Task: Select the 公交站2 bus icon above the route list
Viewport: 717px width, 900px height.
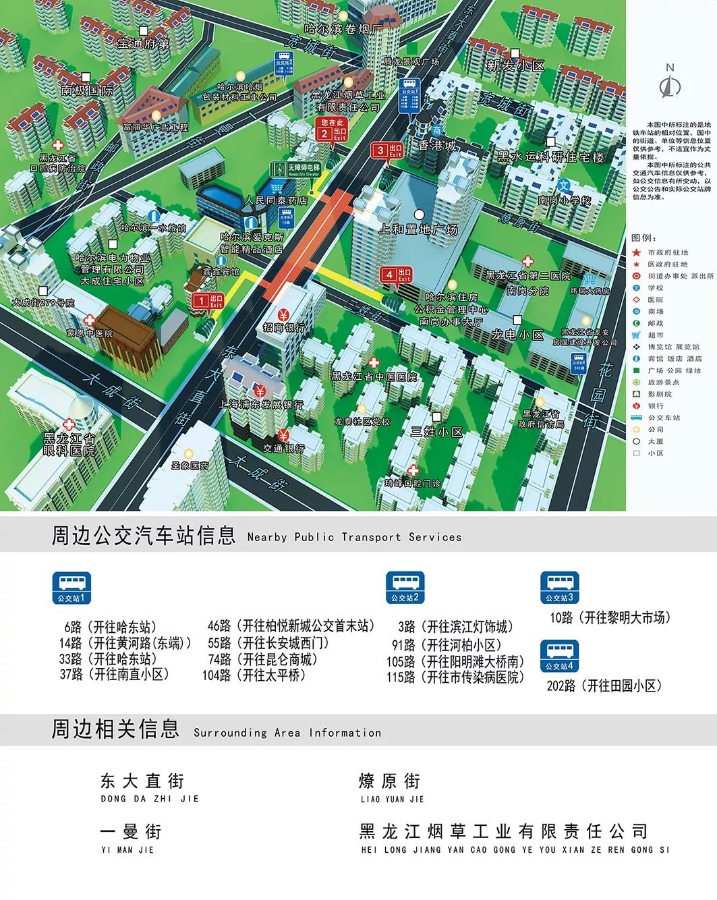Action: point(405,588)
